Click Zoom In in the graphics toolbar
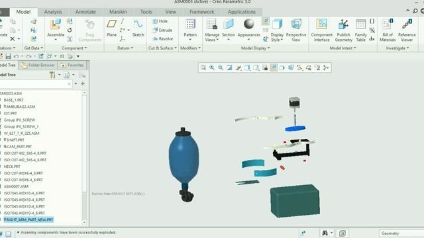 point(212,67)
